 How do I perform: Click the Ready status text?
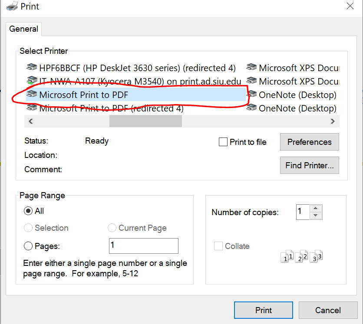click(x=97, y=141)
